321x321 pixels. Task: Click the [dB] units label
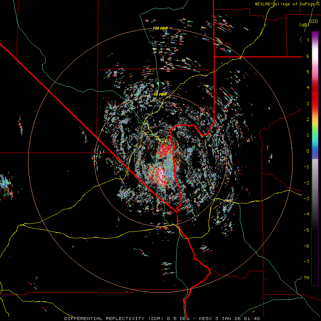[x=305, y=25]
